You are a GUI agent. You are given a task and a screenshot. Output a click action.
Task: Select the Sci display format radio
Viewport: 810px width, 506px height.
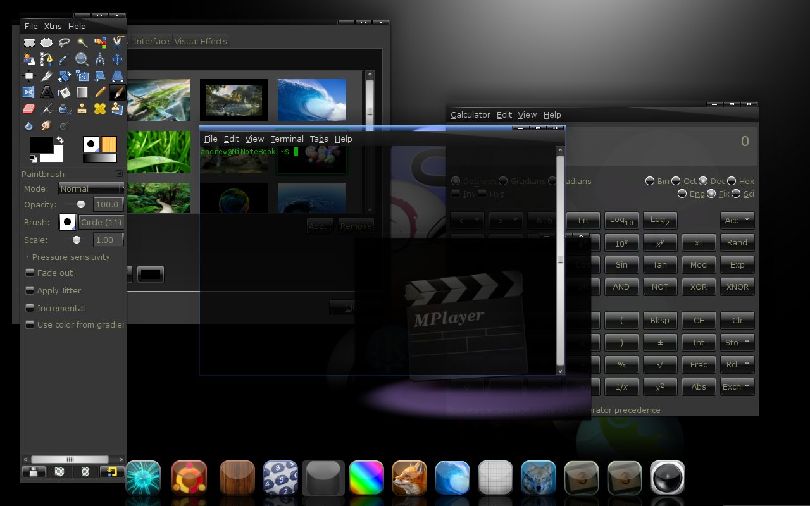tap(736, 194)
